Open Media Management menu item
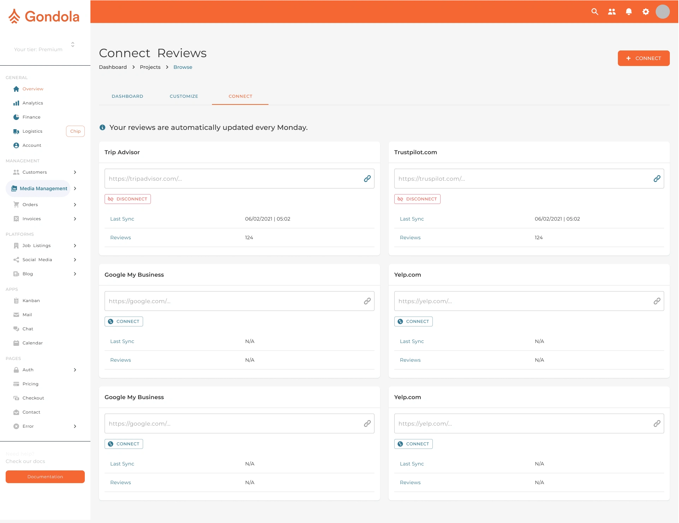The height and width of the screenshot is (523, 679). 38,188
